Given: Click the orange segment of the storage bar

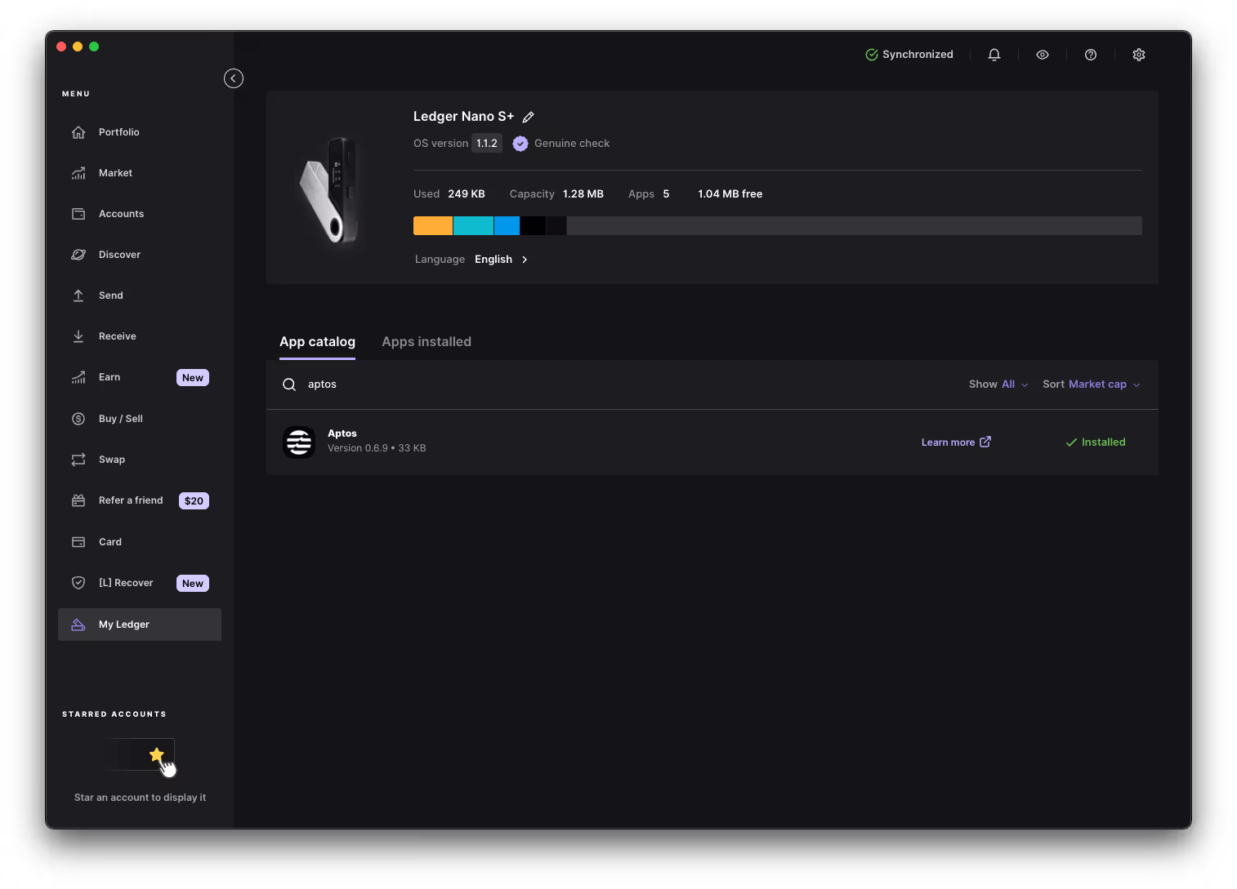Looking at the screenshot, I should [433, 226].
